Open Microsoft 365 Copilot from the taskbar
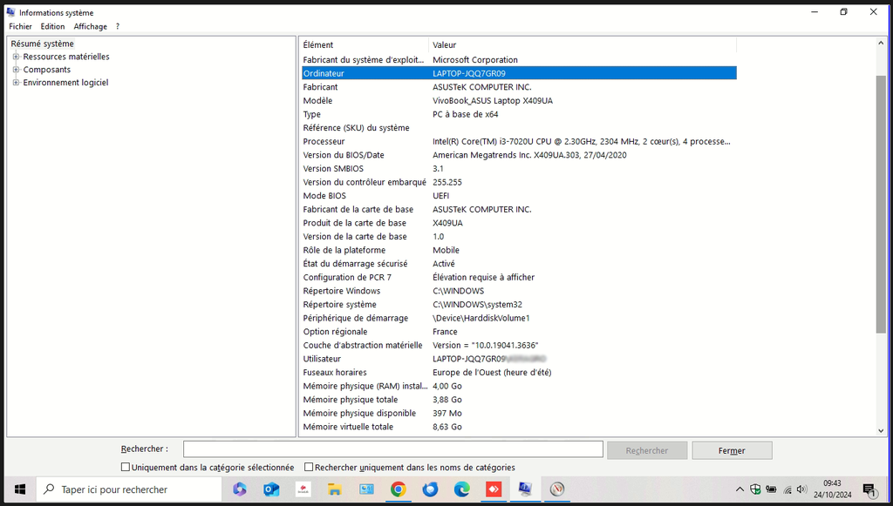Image resolution: width=893 pixels, height=506 pixels. click(239, 489)
